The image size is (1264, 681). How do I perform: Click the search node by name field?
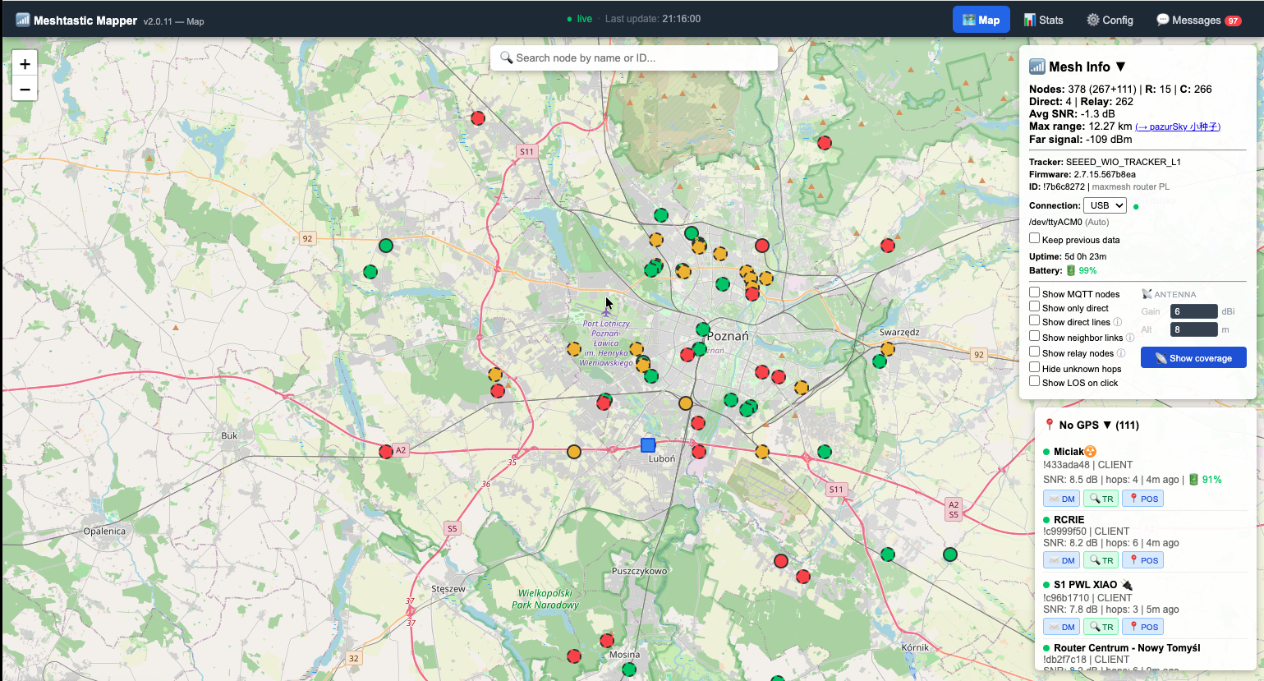click(x=632, y=58)
